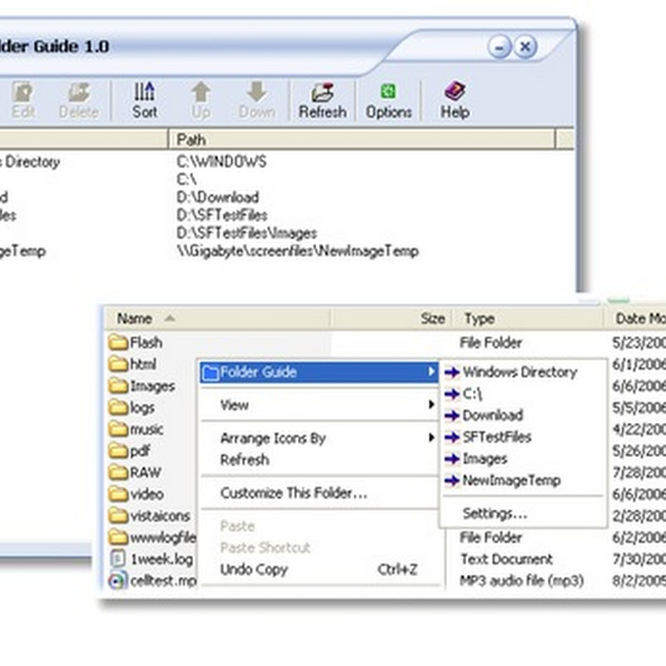Select the D:\SFTestFiles\Images path row
Viewport: 666px width, 666px height.
point(246,233)
